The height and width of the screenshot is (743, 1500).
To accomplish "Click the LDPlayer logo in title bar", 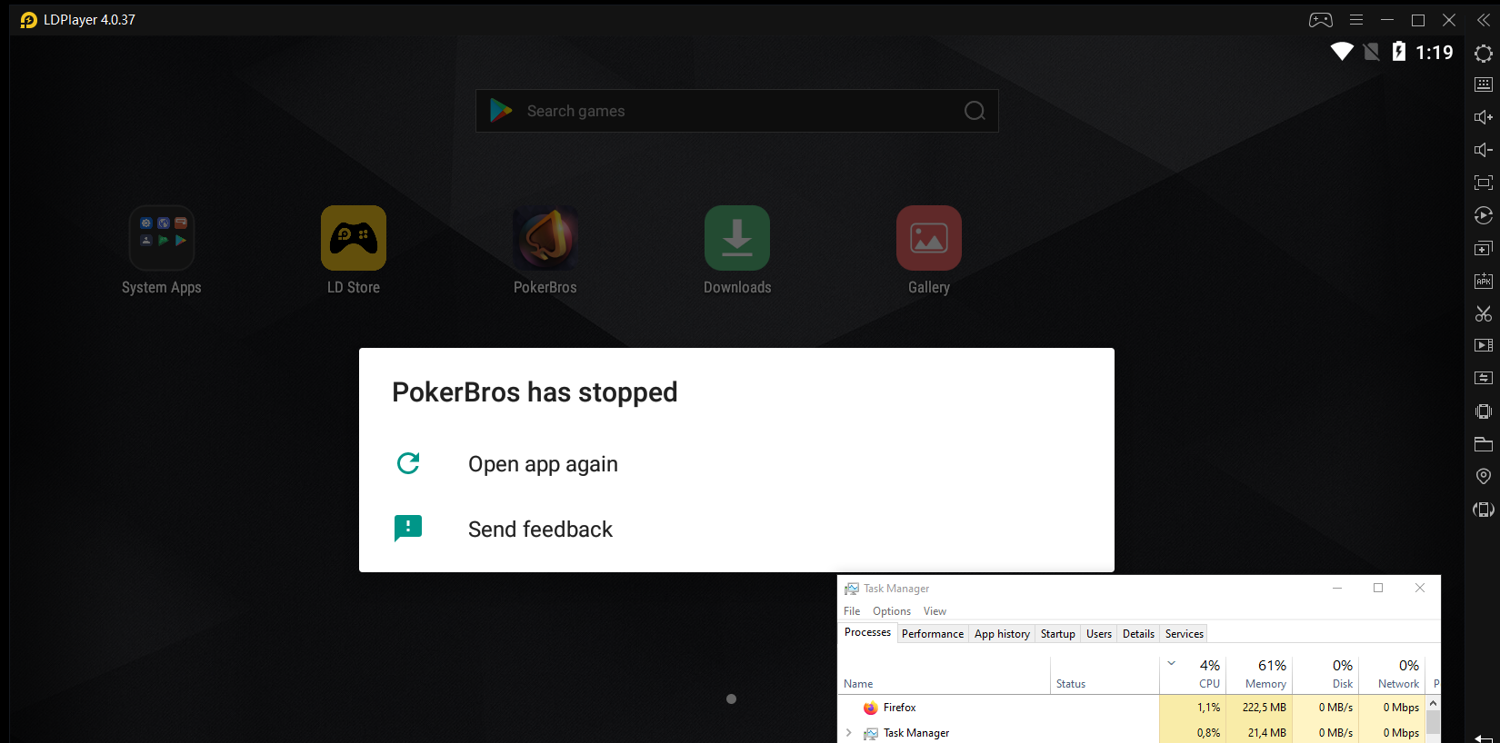I will (x=29, y=20).
